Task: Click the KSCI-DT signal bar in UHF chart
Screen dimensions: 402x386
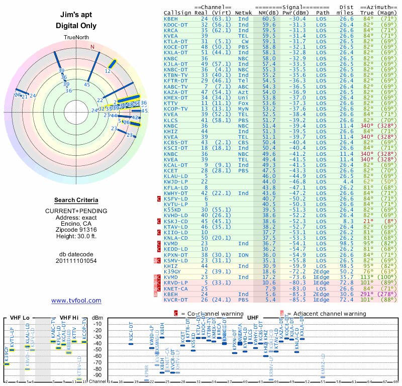Action: [131, 344]
